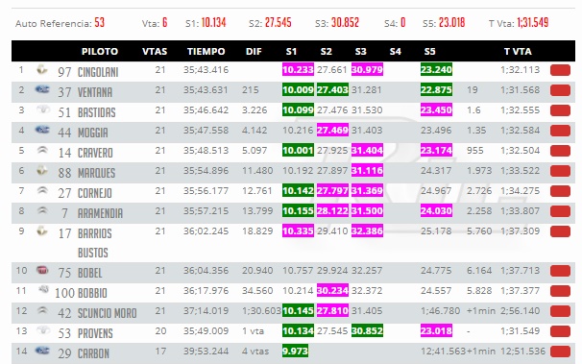Click the Toyota logo beside Bastidas
The image size is (582, 364).
point(43,109)
